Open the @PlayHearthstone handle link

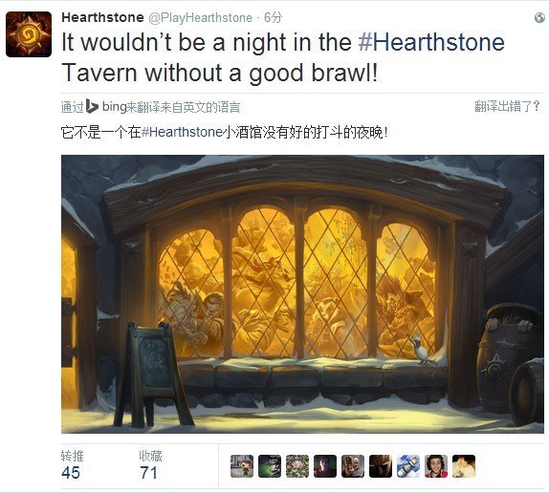200,18
